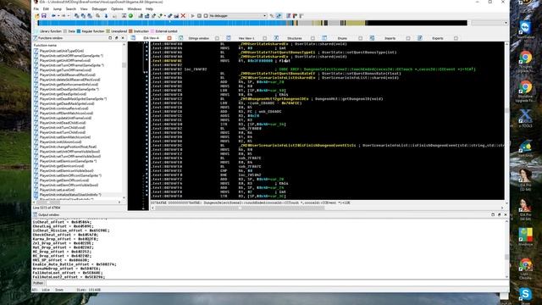Close the Output window panel
Image resolution: width=542 pixels, height=305 pixels.
coord(505,214)
